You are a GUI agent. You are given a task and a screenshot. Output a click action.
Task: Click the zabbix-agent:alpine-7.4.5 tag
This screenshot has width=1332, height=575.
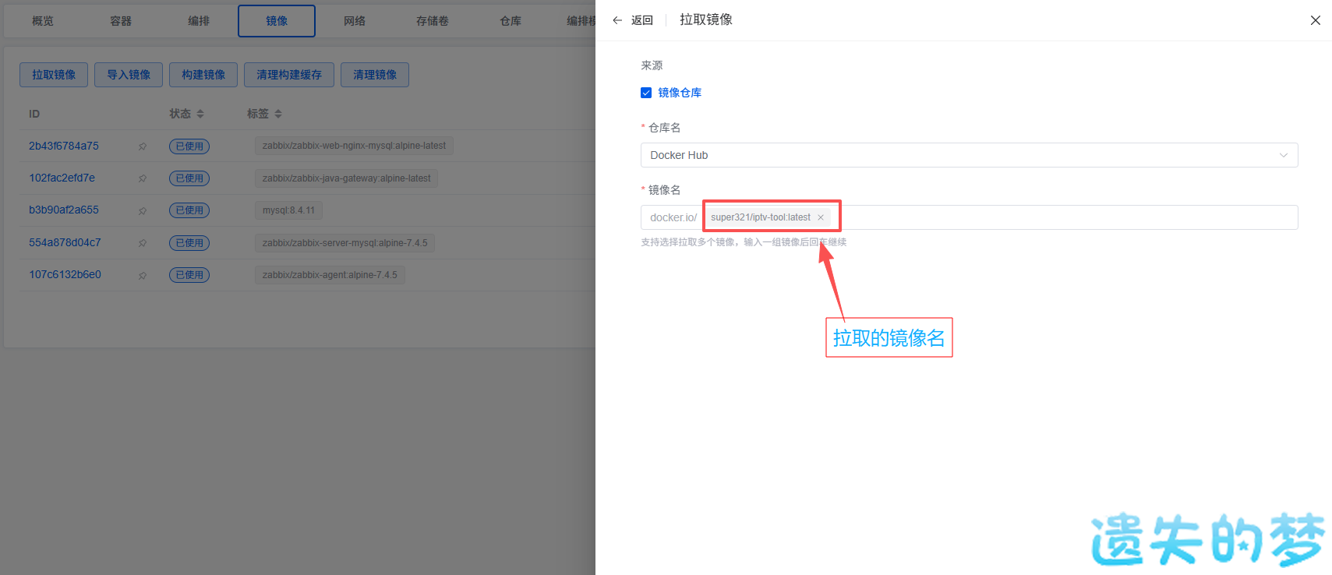[x=330, y=275]
